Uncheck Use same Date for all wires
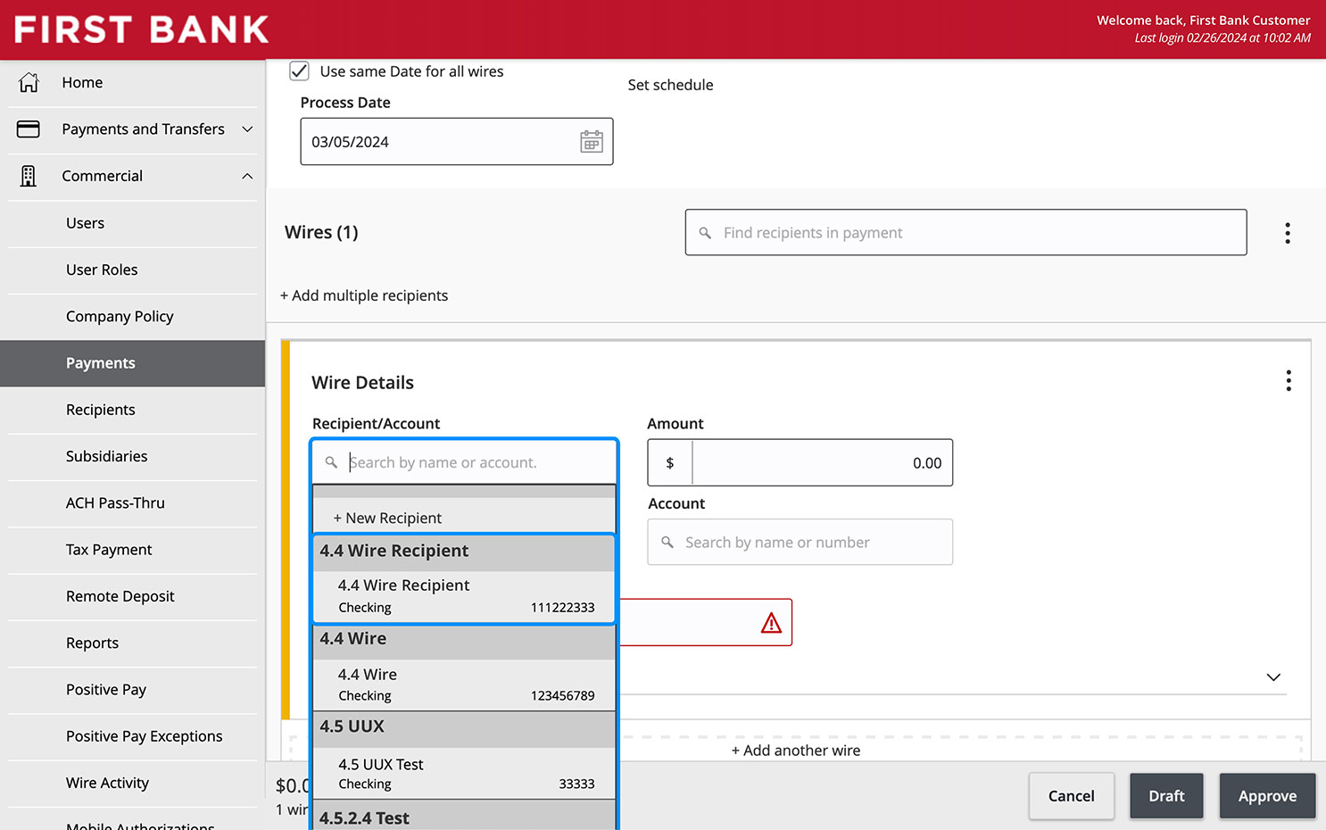1326x830 pixels. coord(300,71)
